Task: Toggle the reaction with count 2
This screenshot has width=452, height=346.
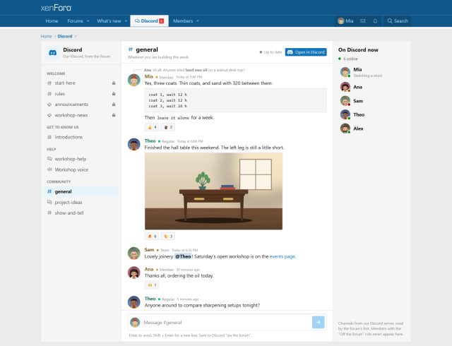Action: (x=168, y=127)
